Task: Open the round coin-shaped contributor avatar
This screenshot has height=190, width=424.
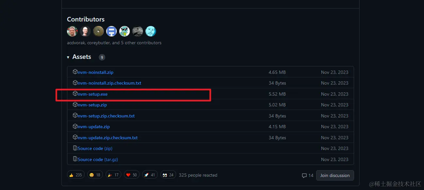Action: pyautogui.click(x=98, y=31)
